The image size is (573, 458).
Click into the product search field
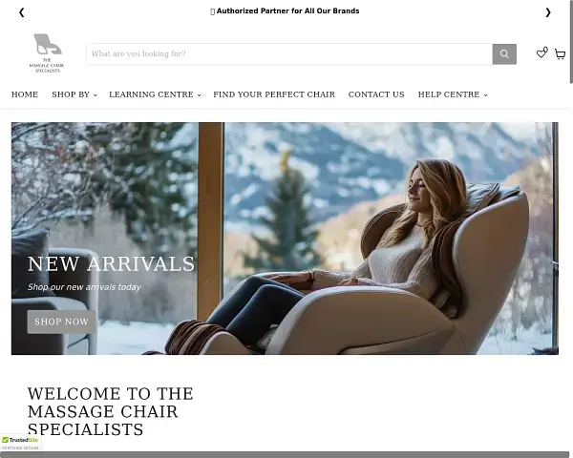click(289, 54)
